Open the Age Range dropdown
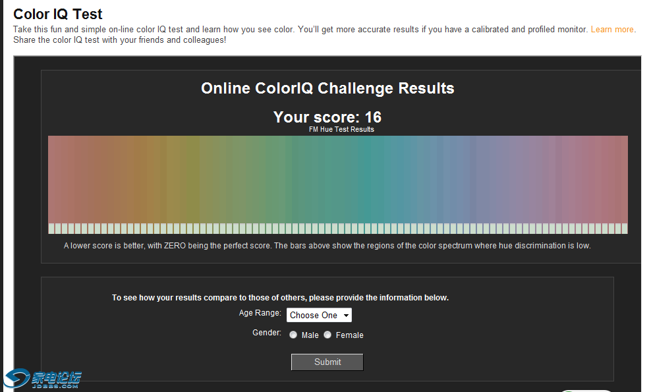This screenshot has height=392, width=651. 319,315
